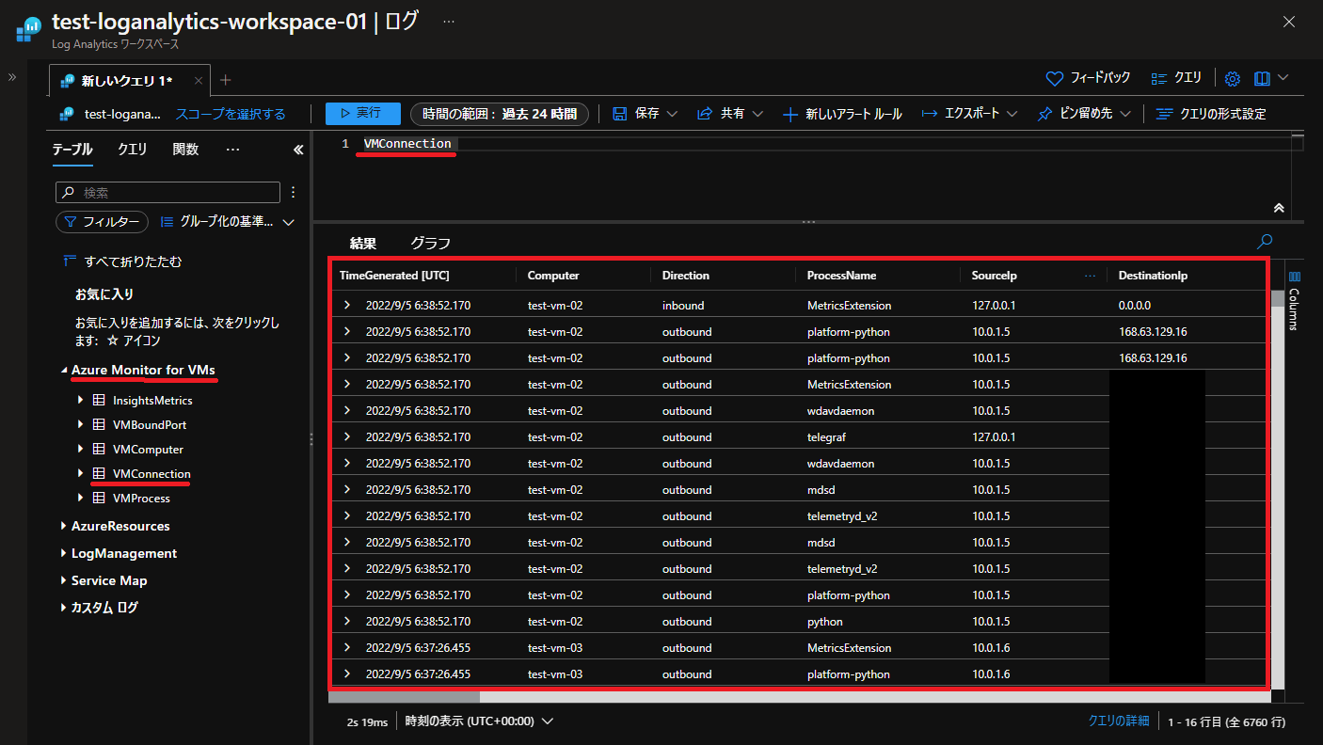1323x745 pixels.
Task: Expand the python process row
Action: (346, 622)
